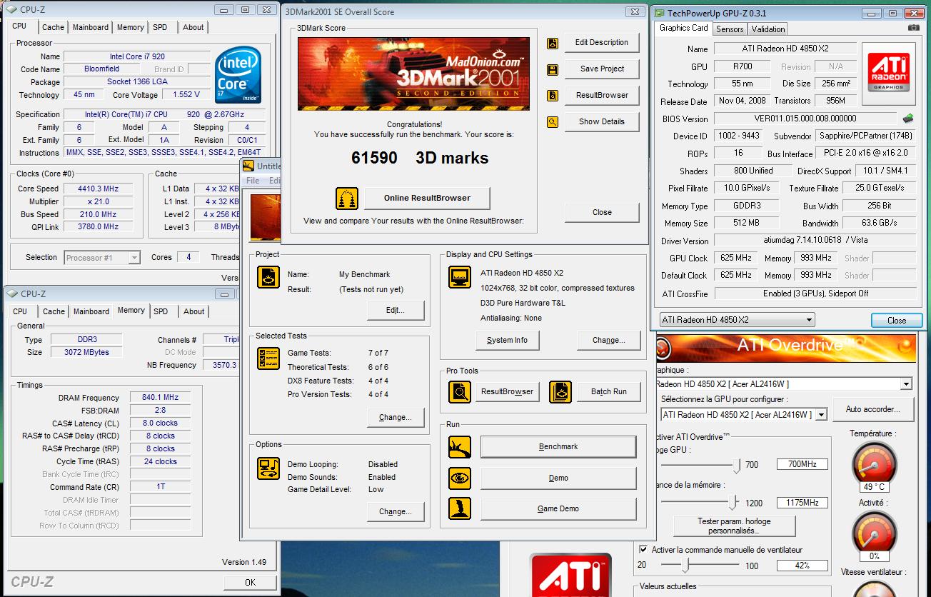Click the Display and CPU Settings monitor icon

coord(460,278)
